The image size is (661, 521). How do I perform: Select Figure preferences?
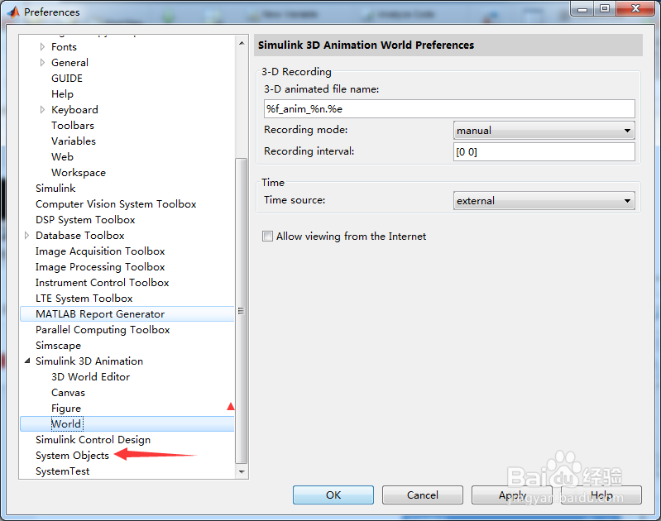point(66,408)
